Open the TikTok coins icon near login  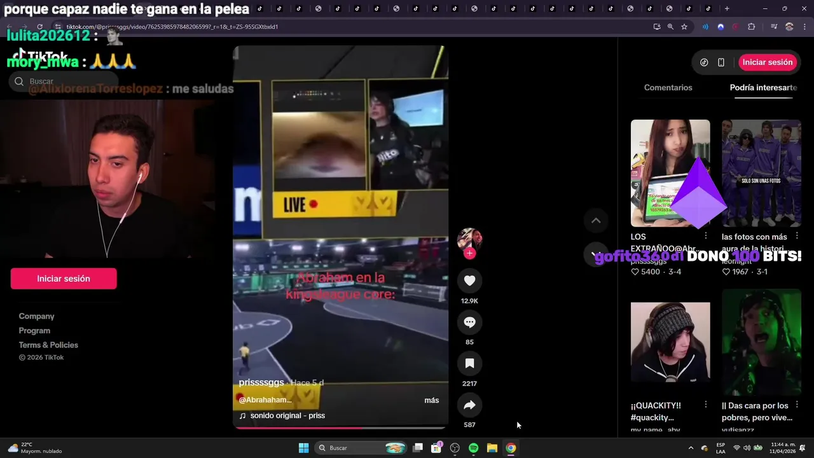coord(704,62)
